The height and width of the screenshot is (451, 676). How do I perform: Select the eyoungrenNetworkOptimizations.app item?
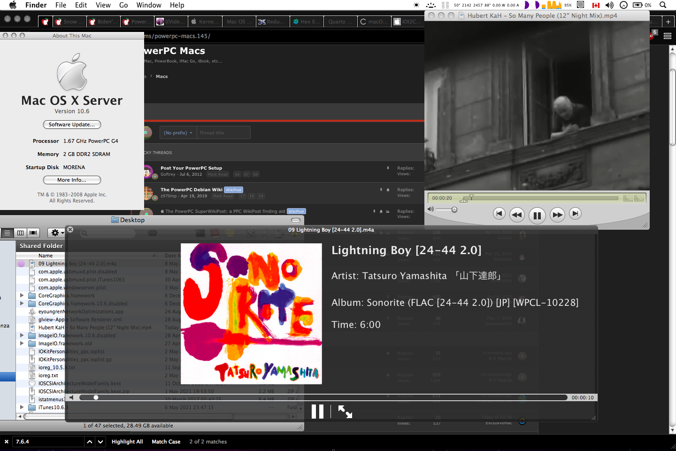point(81,311)
